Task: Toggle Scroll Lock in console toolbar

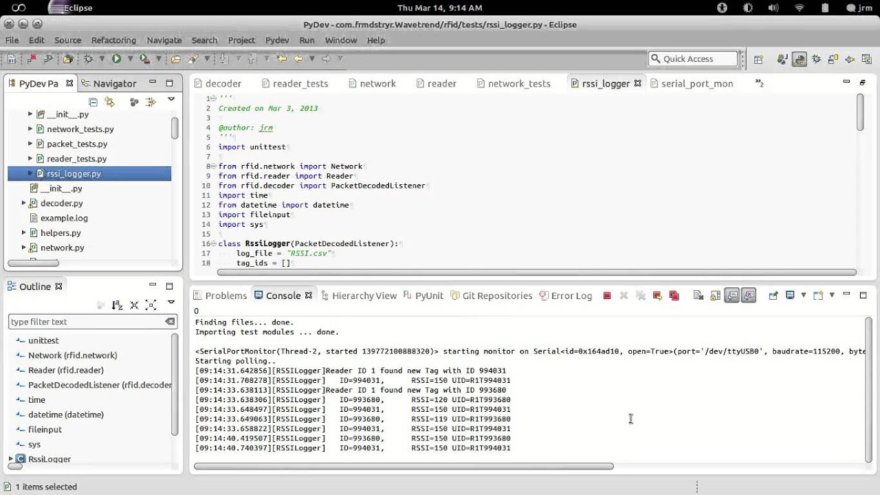Action: [715, 296]
